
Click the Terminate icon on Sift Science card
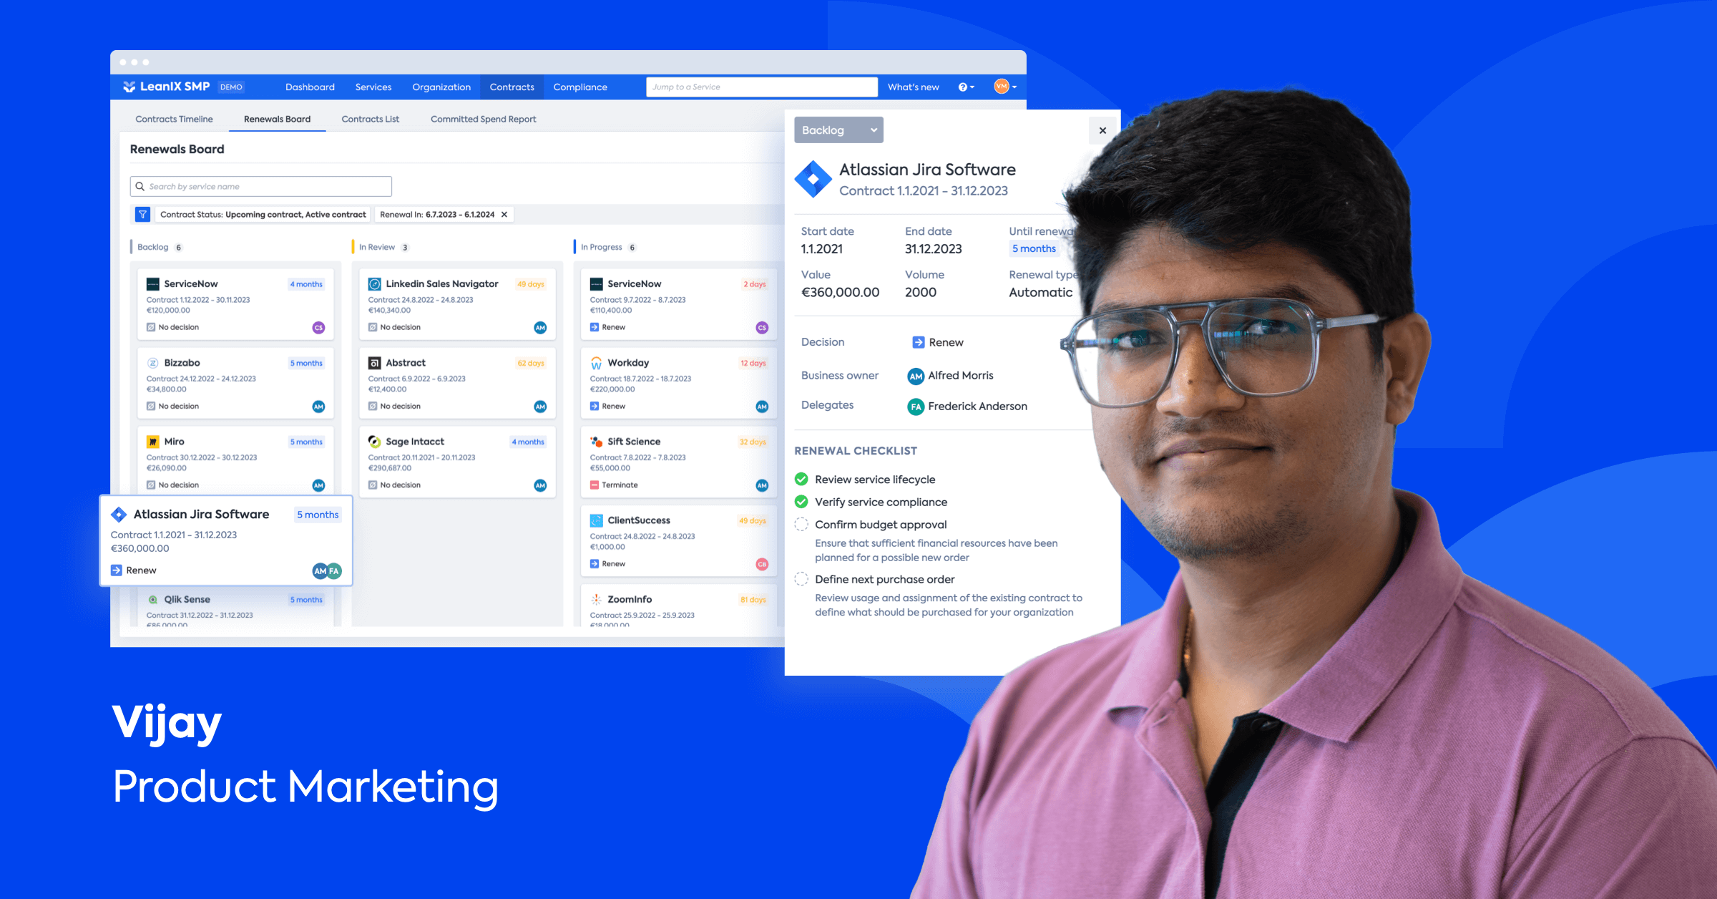594,485
